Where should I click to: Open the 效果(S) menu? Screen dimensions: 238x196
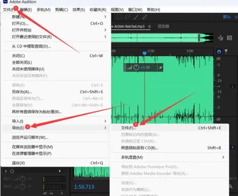point(79,10)
